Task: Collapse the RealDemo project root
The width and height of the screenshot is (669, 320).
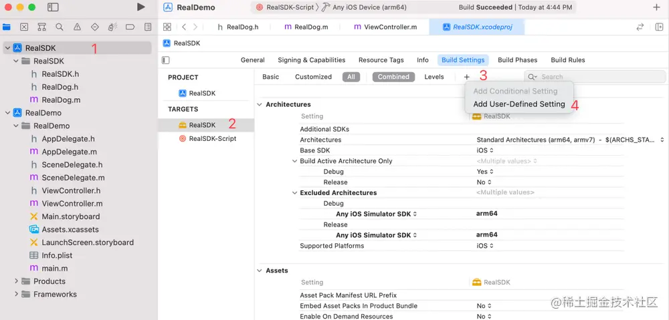Action: [7, 113]
